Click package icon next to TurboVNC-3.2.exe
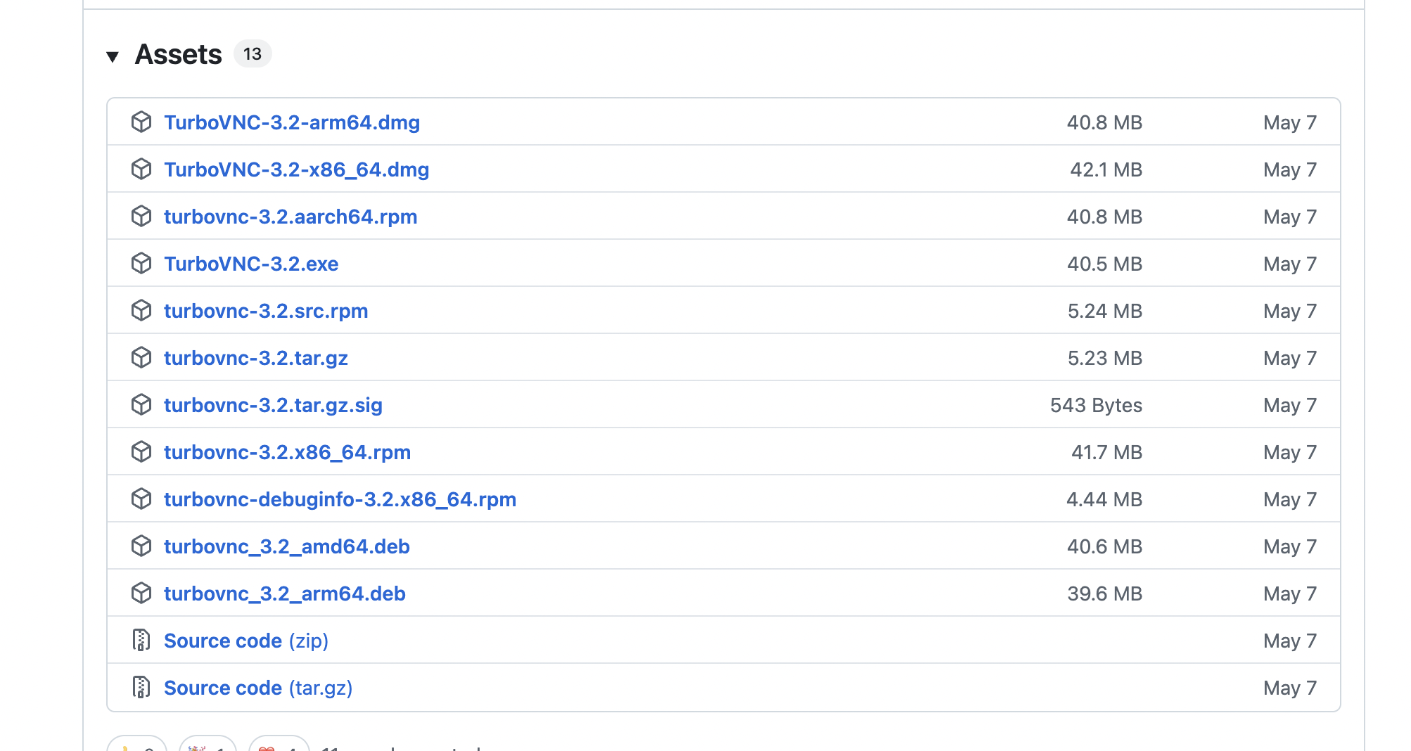Image resolution: width=1411 pixels, height=751 pixels. click(x=141, y=264)
